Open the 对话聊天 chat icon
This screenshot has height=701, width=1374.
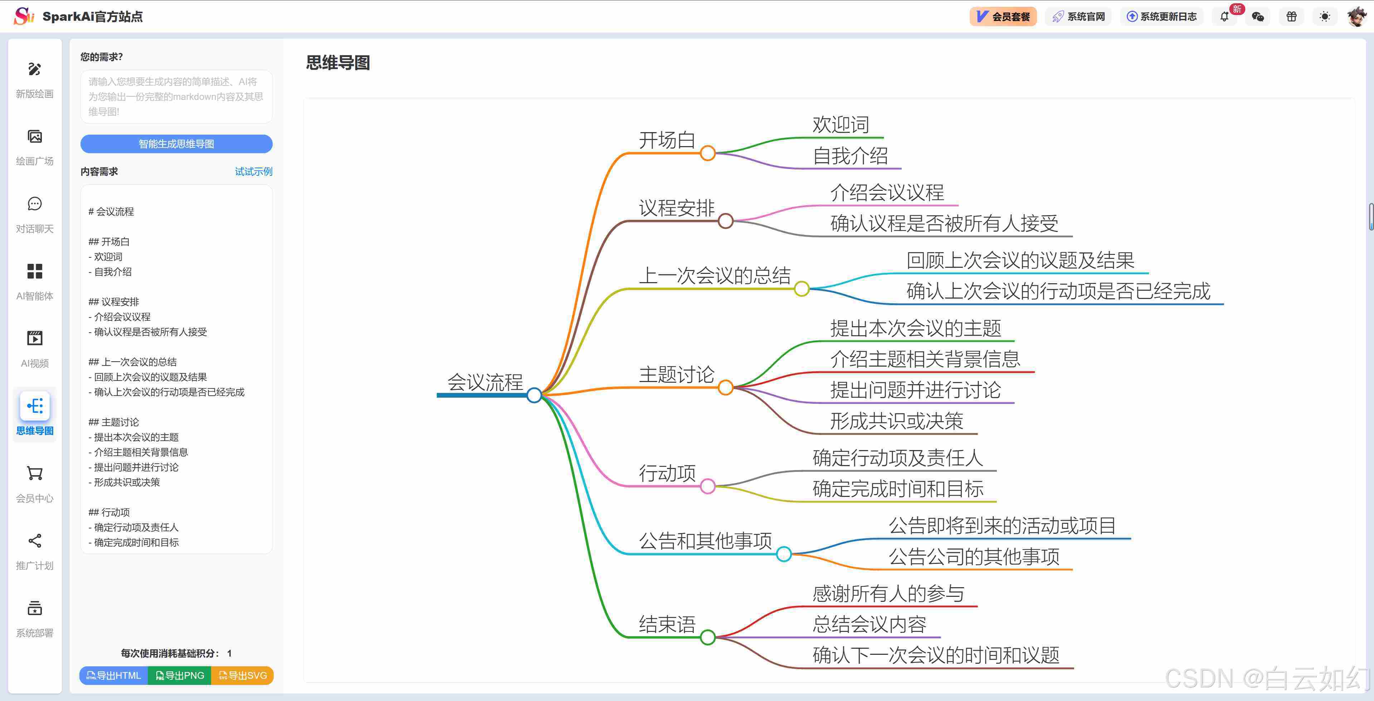click(x=35, y=204)
